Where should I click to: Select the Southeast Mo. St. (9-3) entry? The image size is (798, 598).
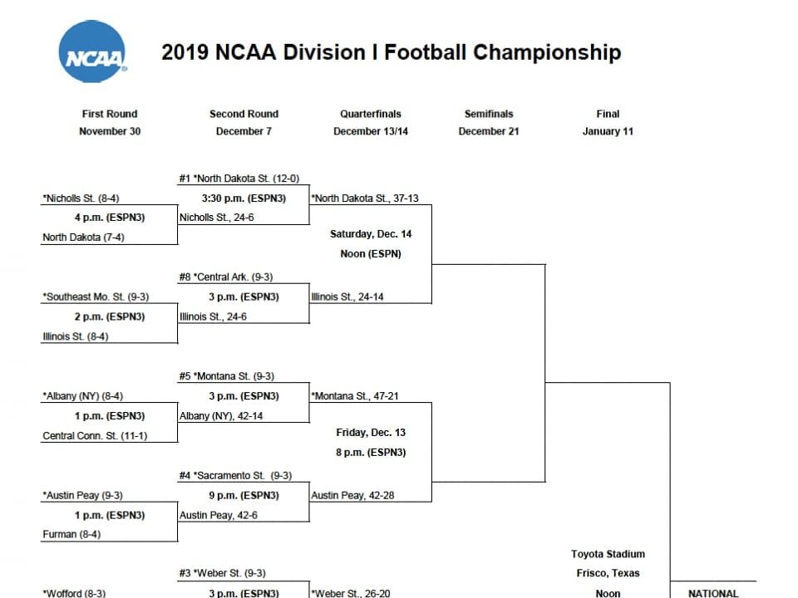click(96, 297)
